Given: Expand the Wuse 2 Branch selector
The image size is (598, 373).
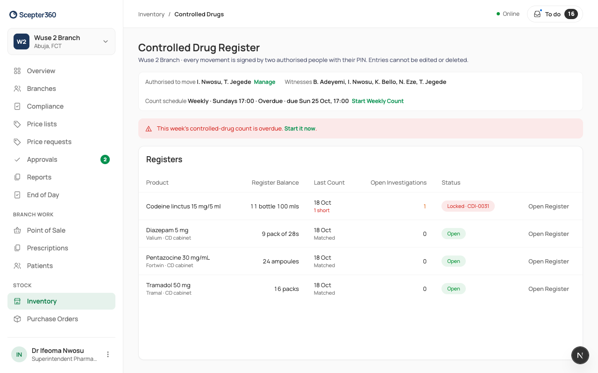Looking at the screenshot, I should click(x=61, y=41).
